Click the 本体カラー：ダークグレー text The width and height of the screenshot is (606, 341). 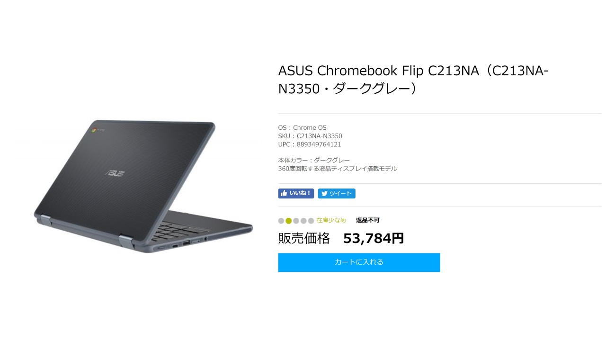click(x=314, y=160)
